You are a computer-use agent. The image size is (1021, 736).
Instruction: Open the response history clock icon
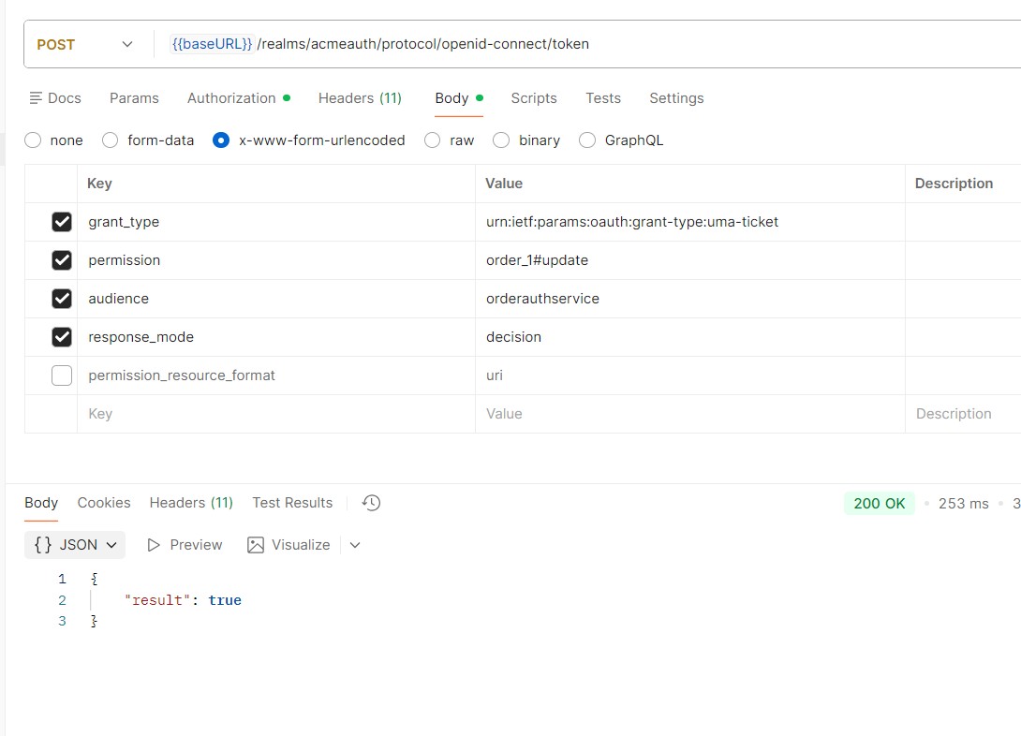click(371, 503)
